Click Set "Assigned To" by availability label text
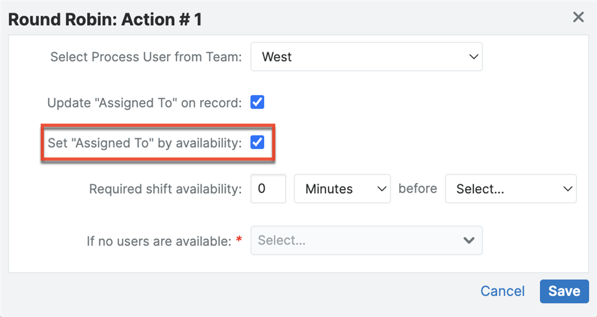 click(x=145, y=143)
